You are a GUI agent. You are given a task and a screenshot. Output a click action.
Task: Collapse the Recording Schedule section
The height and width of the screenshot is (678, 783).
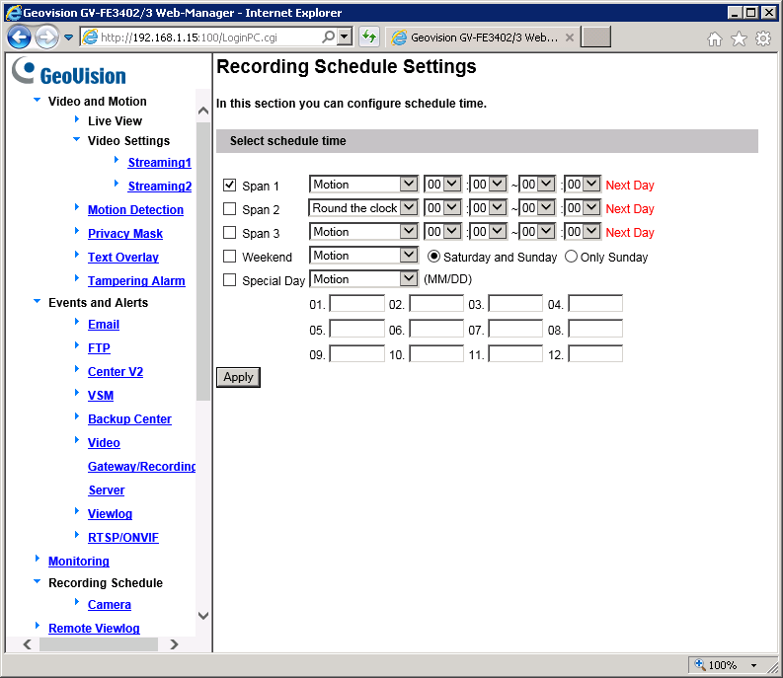click(37, 581)
